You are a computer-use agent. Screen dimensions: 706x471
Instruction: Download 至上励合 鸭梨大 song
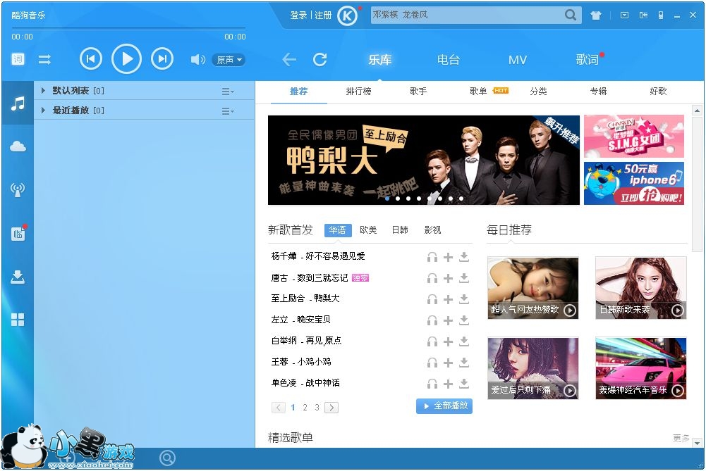[x=464, y=299]
